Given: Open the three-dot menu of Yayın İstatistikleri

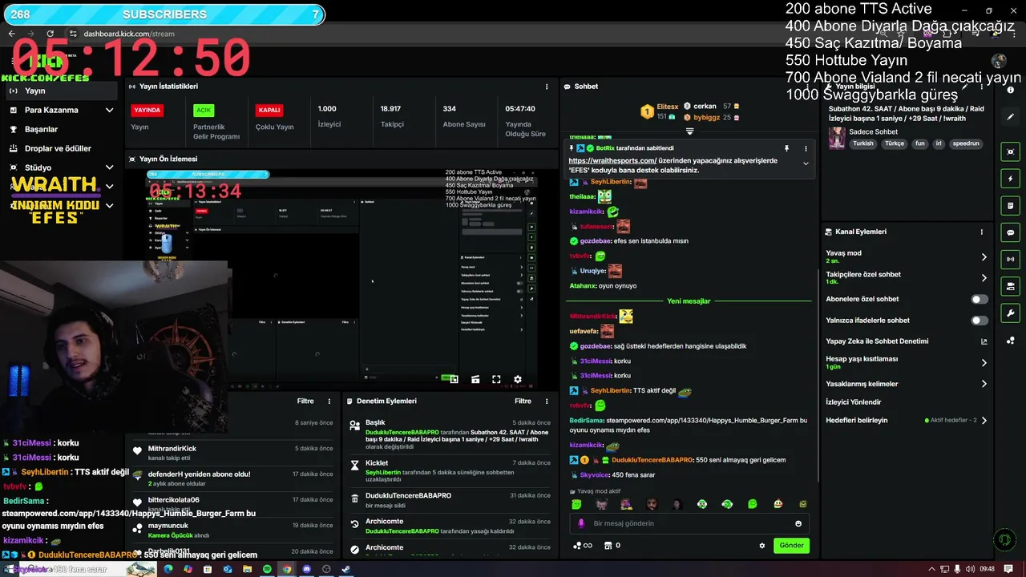Looking at the screenshot, I should 547,87.
